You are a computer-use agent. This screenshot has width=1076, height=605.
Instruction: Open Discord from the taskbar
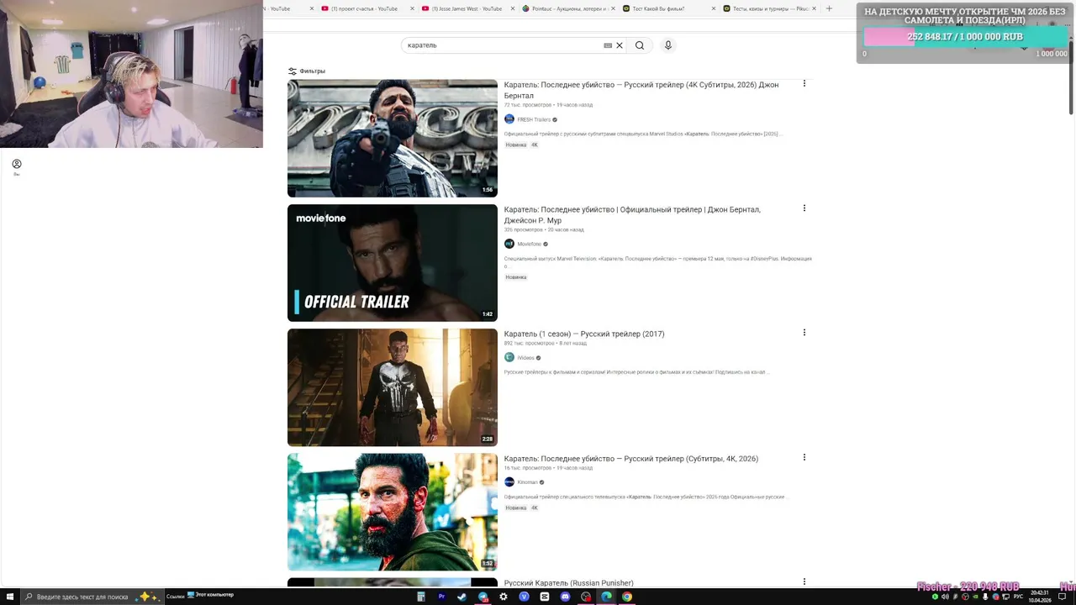click(x=565, y=597)
